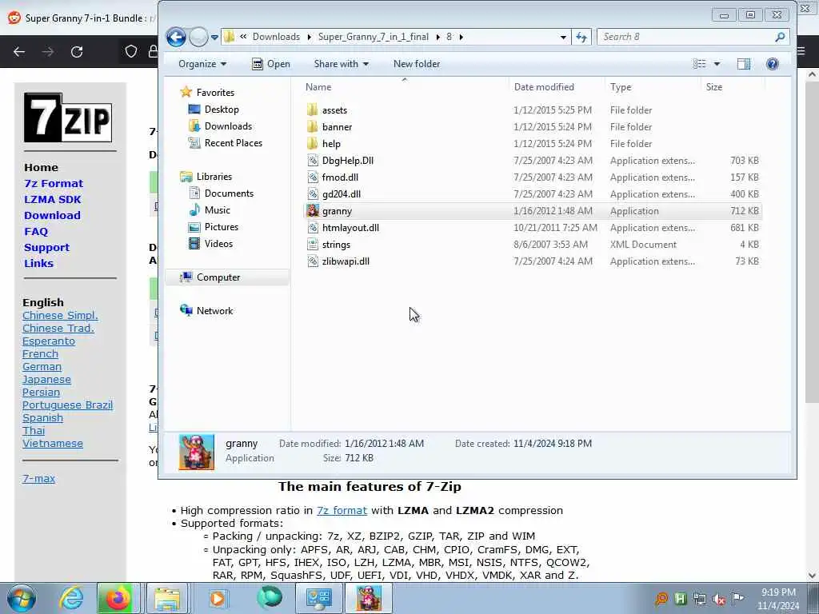Click the Change your view icon
819x614 pixels.
tap(699, 64)
